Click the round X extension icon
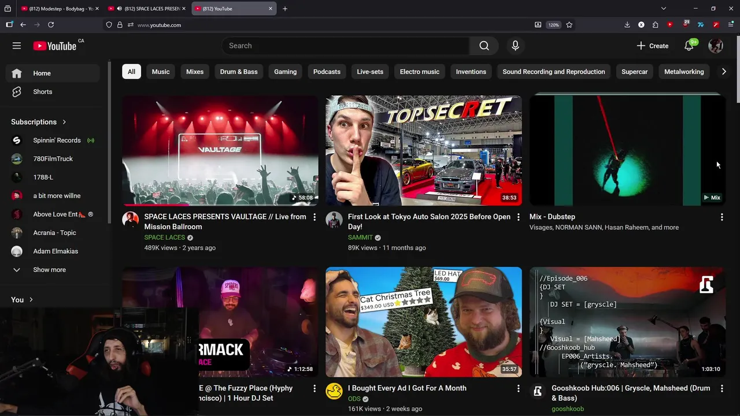The image size is (740, 416). [x=641, y=25]
